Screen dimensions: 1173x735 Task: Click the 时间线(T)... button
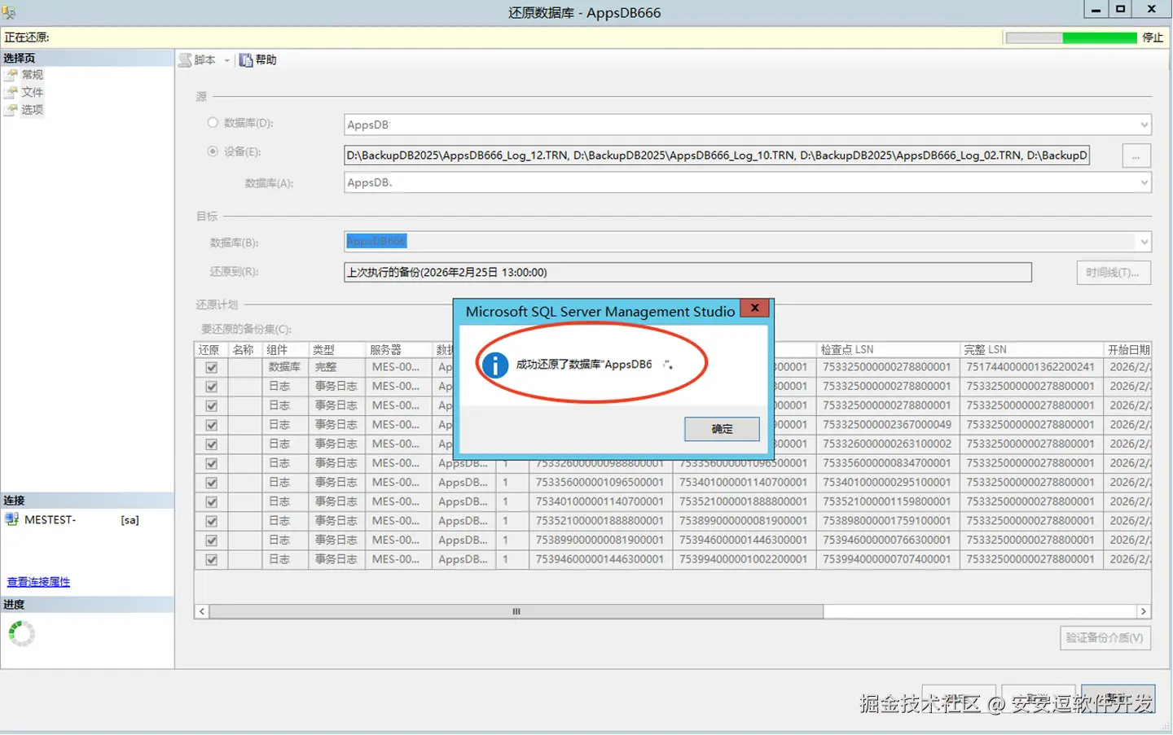coord(1113,273)
